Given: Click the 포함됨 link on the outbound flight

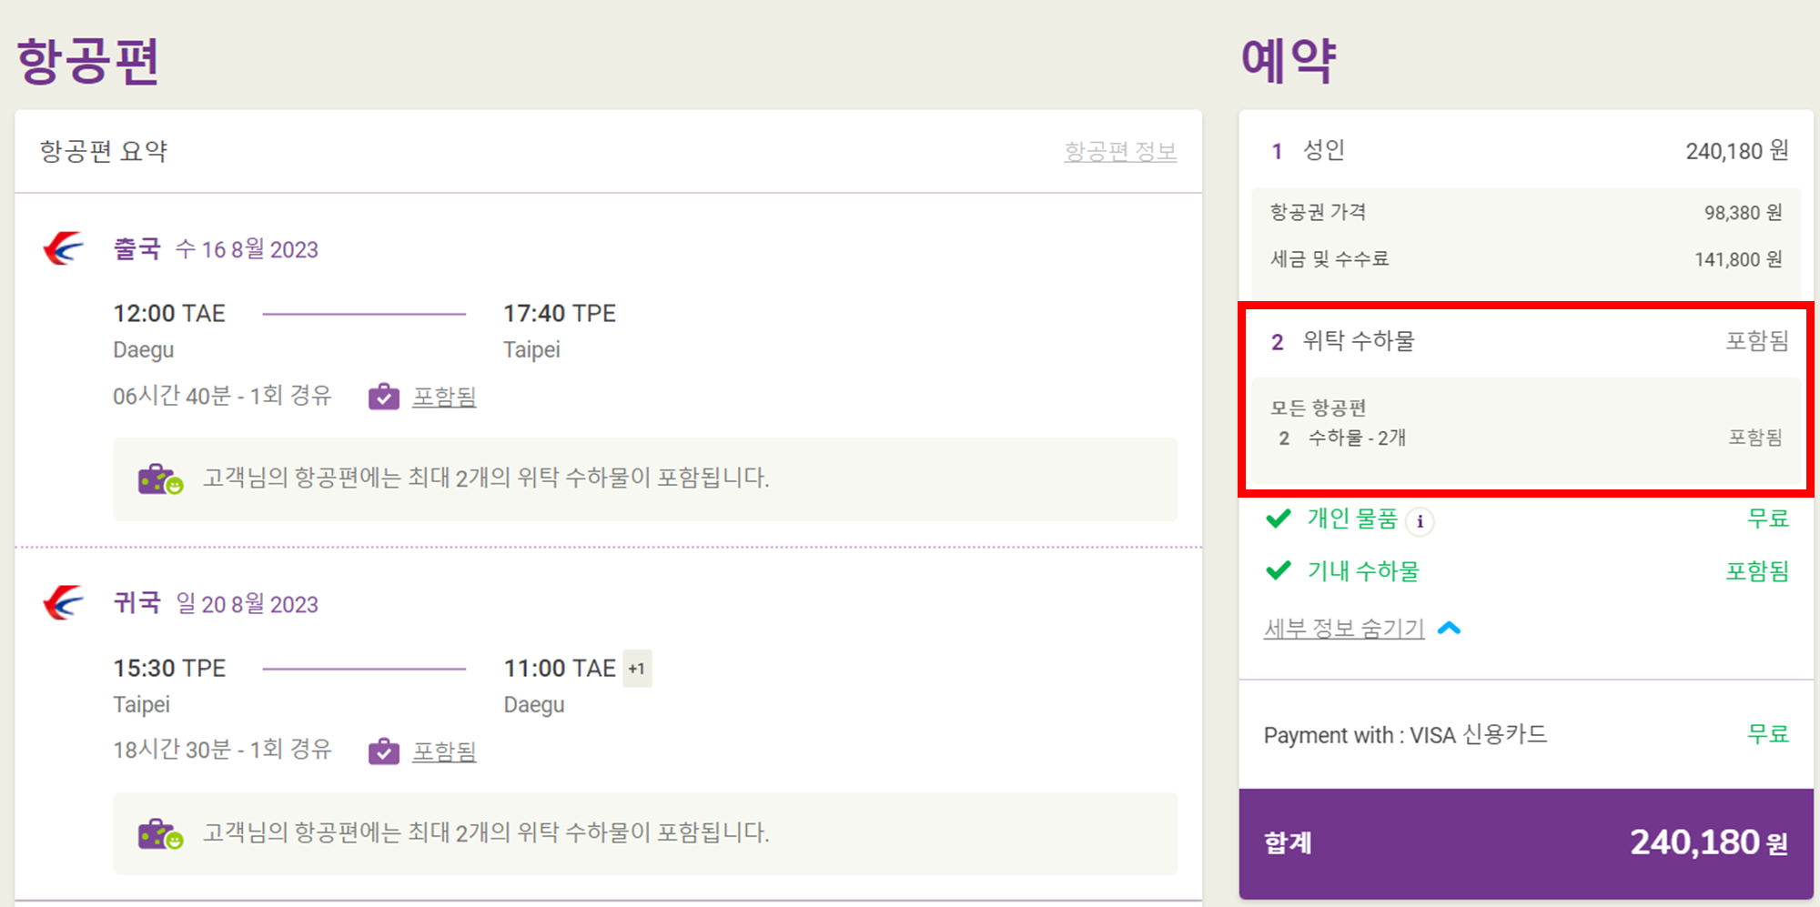Looking at the screenshot, I should click(446, 396).
